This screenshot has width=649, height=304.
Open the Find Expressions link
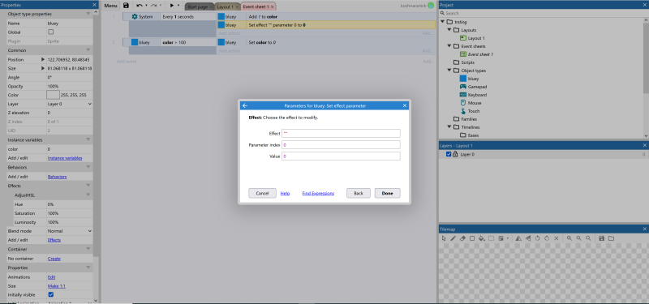(x=318, y=193)
